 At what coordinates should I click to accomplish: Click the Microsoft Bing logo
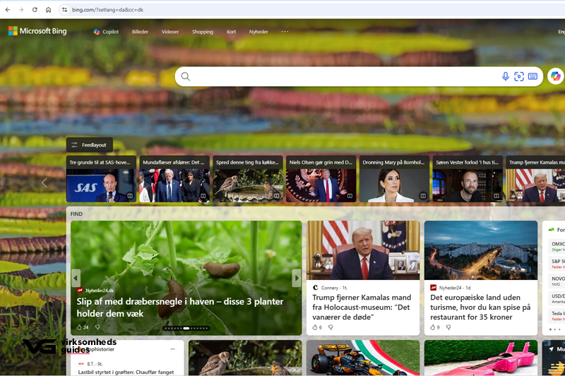point(37,31)
